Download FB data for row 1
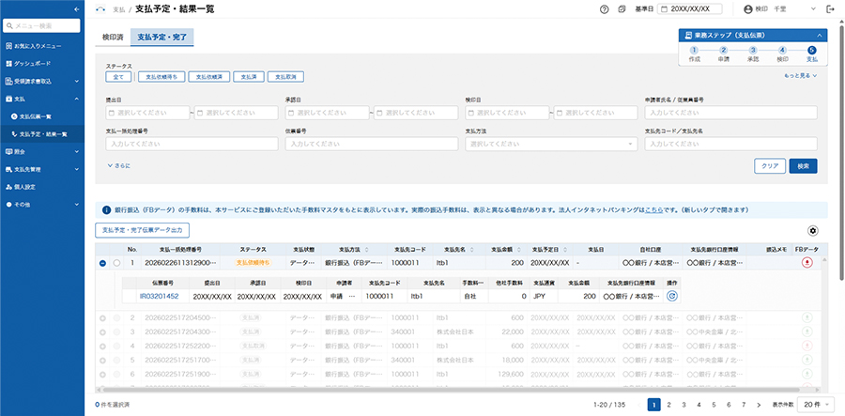The image size is (845, 416). [807, 263]
